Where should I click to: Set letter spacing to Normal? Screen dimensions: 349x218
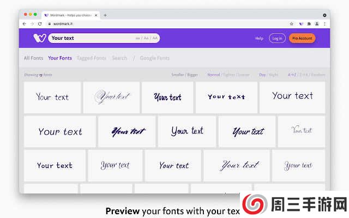(x=213, y=75)
